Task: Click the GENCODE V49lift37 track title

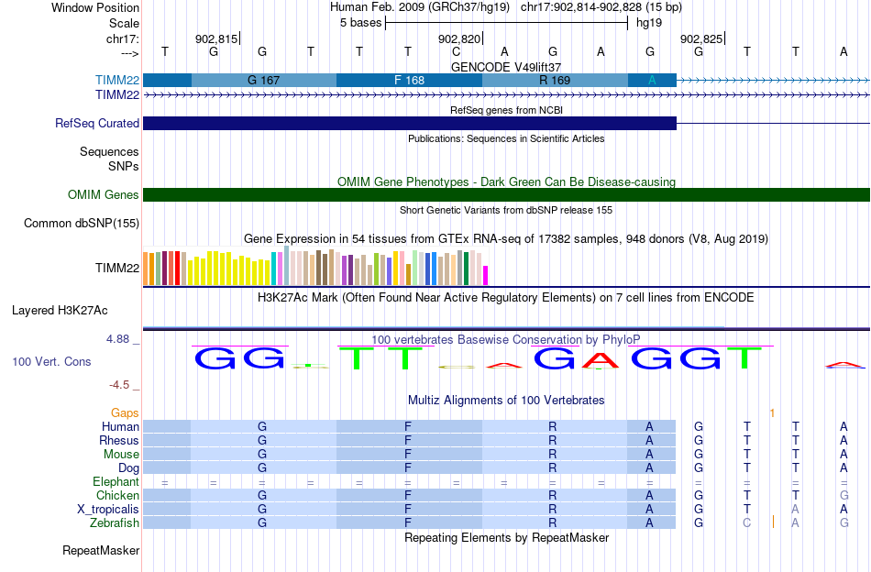Action: 506,67
